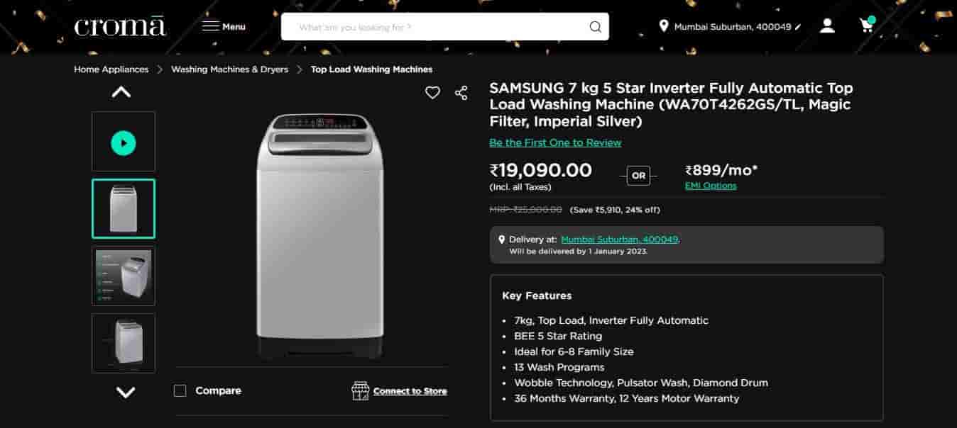Open the shopping cart
The image size is (957, 428).
[865, 26]
